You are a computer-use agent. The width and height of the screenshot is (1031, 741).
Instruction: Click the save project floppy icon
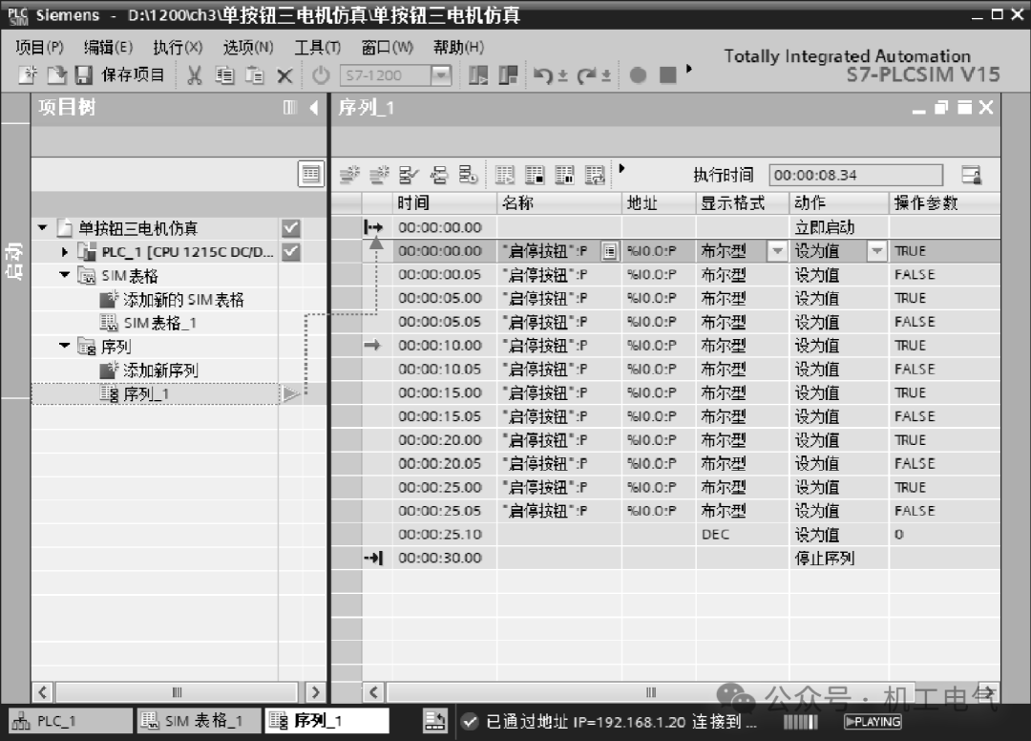[x=83, y=74]
